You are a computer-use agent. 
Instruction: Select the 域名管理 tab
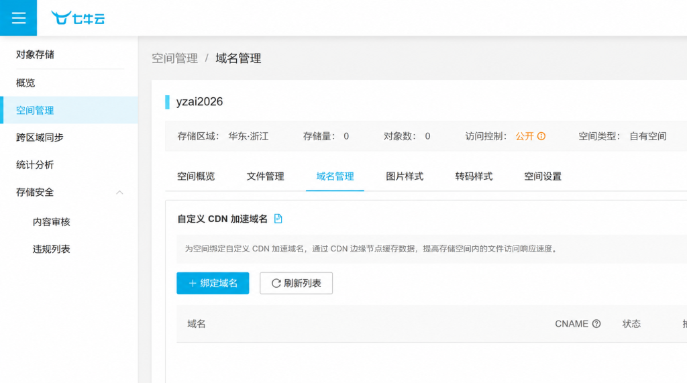pos(335,176)
